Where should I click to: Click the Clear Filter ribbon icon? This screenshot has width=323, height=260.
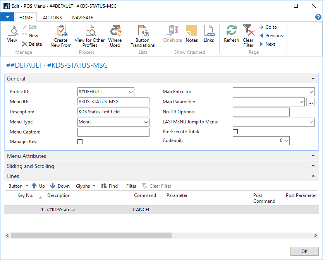pyautogui.click(x=248, y=31)
